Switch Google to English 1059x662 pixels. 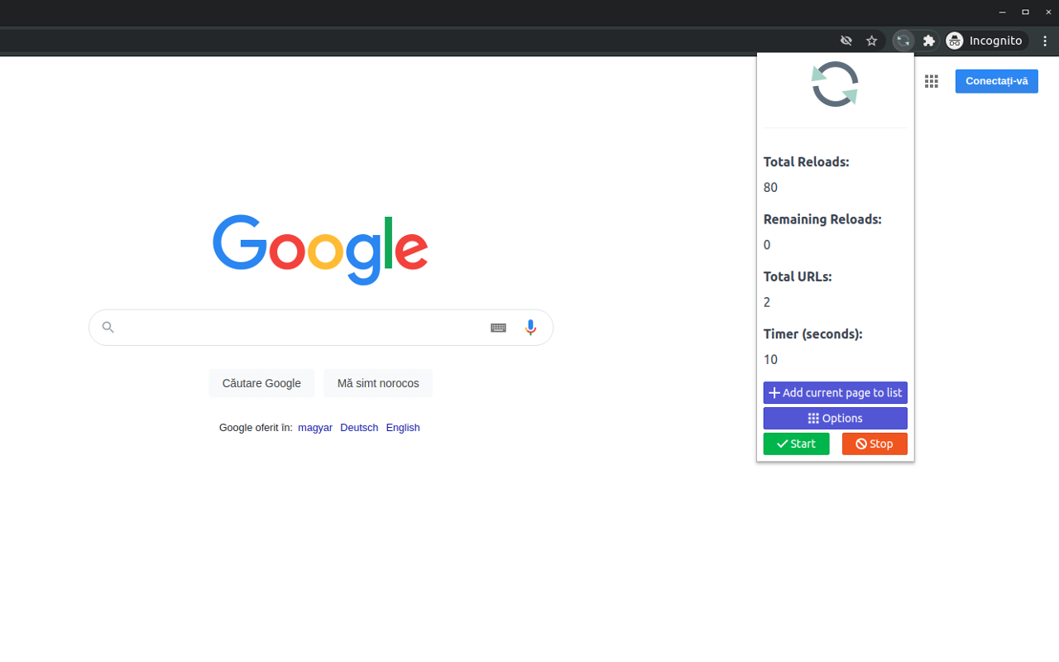(403, 428)
